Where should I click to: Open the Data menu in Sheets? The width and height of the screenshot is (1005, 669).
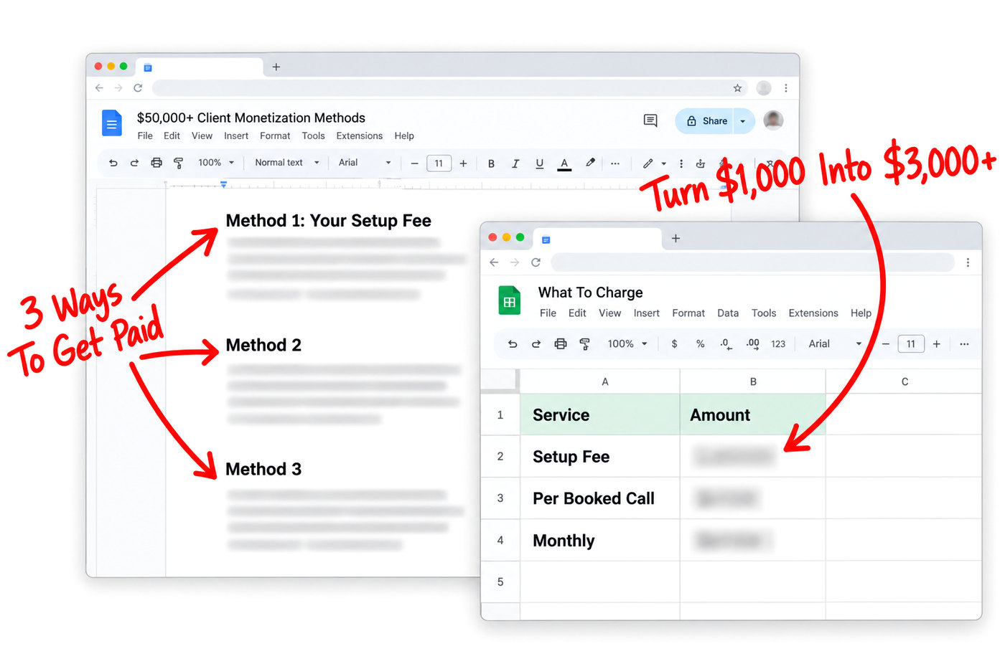[728, 313]
